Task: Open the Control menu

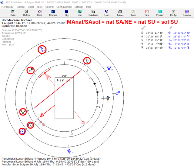Action: point(49,7)
